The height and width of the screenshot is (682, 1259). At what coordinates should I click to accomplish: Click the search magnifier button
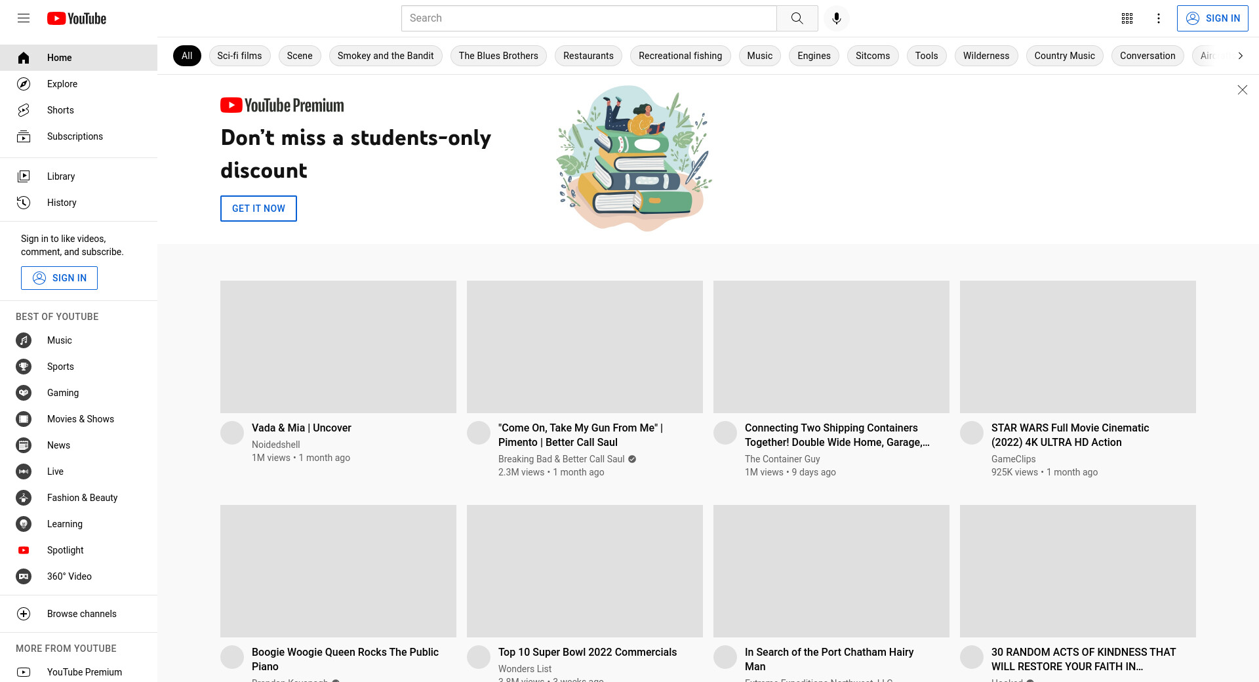[797, 18]
